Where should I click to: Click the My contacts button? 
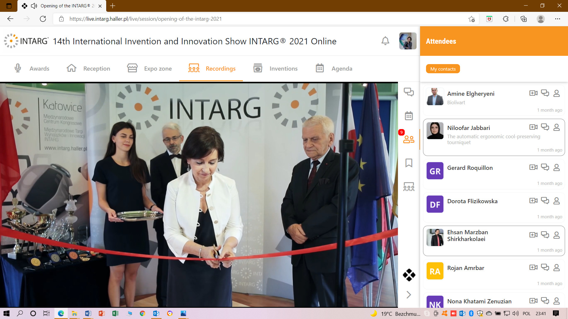pyautogui.click(x=443, y=69)
